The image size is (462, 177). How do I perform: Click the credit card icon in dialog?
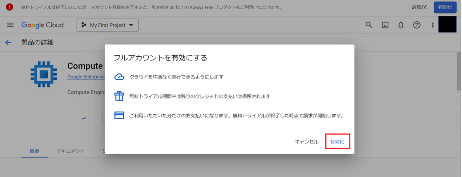(x=119, y=115)
